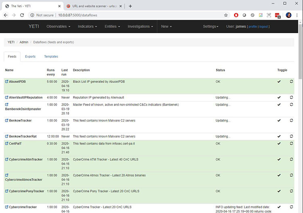303x213 pixels.
Task: Refresh the CybercrimeAtmTracker feed
Action: [x=291, y=159]
